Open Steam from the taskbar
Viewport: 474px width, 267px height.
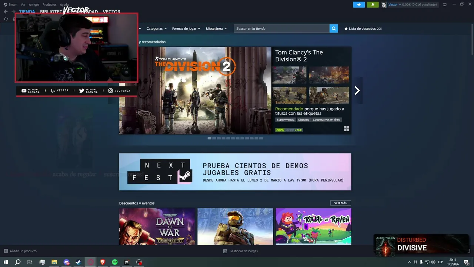79,262
